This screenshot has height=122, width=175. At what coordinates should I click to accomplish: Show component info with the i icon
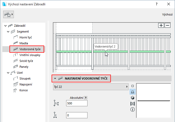pos(133,109)
